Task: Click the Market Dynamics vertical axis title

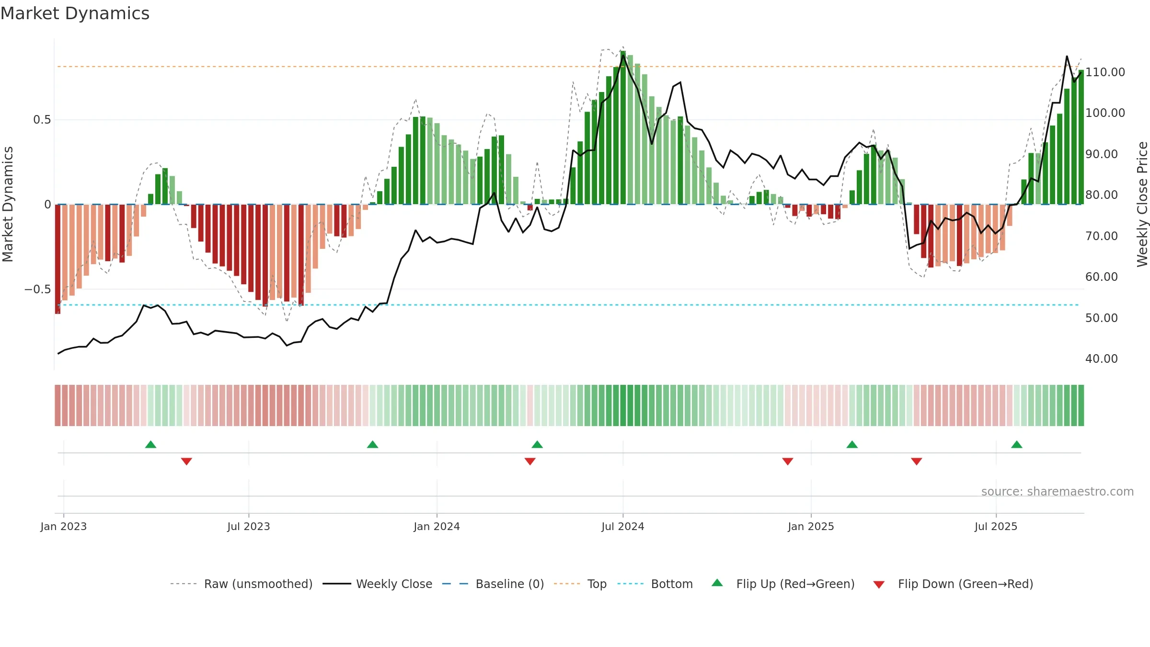Action: click(x=8, y=204)
